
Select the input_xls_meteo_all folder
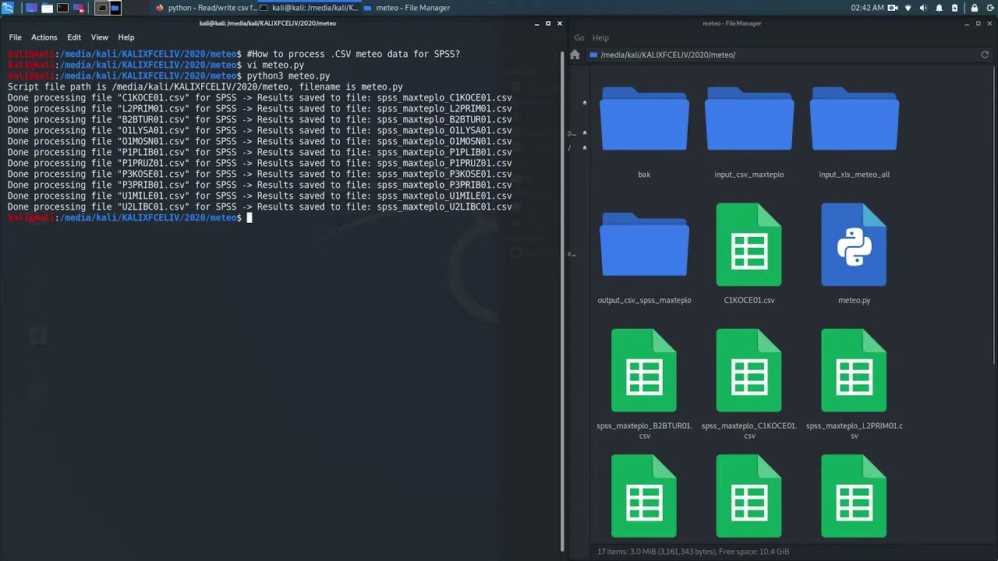click(x=854, y=132)
